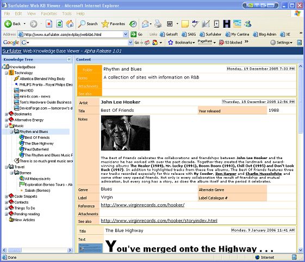Click the Google toolbar search field
The height and width of the screenshot is (262, 305).
[x=77, y=42]
